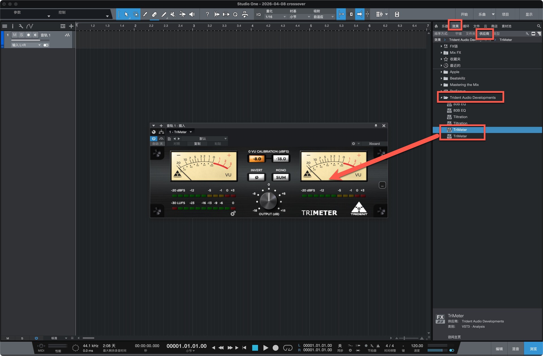Screen dimensions: 543x356
Task: Enable the MONO SUM button
Action: [281, 177]
